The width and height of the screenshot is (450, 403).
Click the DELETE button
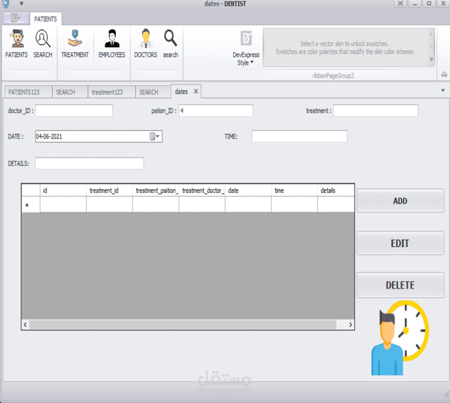pyautogui.click(x=400, y=285)
